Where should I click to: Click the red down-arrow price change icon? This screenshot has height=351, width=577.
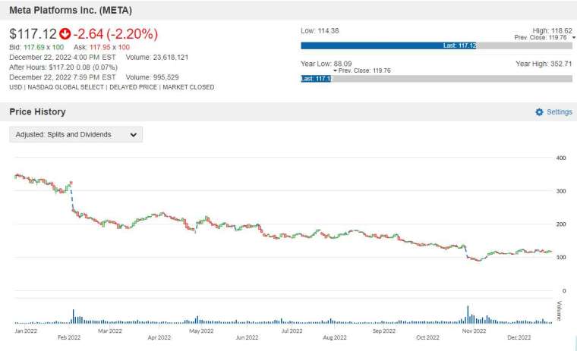click(x=65, y=34)
